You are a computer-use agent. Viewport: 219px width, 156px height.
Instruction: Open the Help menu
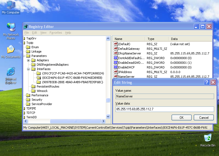pyautogui.click(x=68, y=33)
